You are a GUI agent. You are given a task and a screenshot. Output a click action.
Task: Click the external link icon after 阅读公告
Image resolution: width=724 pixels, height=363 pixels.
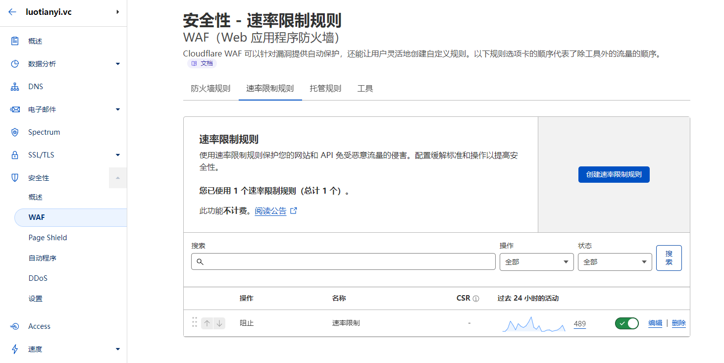pos(294,210)
